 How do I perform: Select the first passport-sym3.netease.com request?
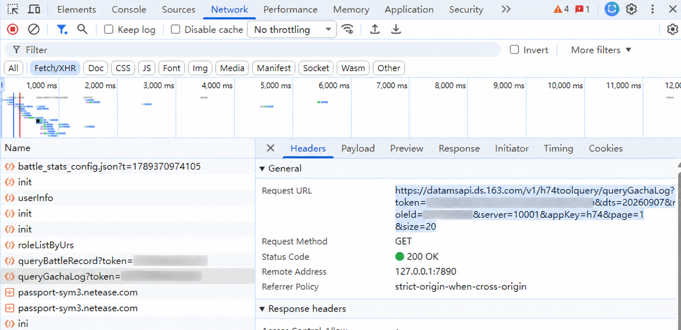click(x=127, y=292)
